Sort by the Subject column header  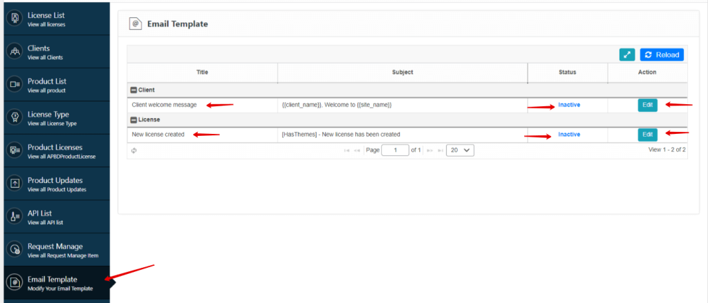point(403,72)
